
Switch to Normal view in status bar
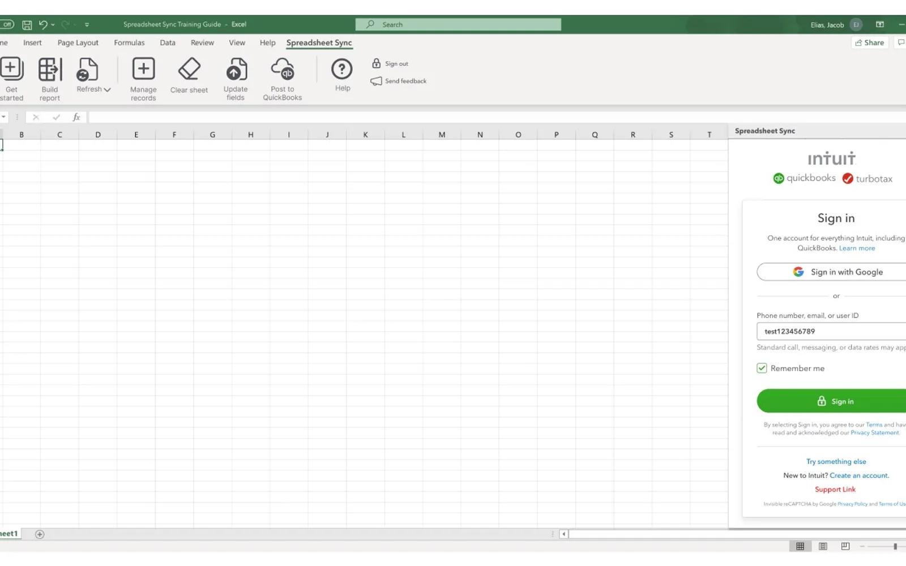point(800,546)
